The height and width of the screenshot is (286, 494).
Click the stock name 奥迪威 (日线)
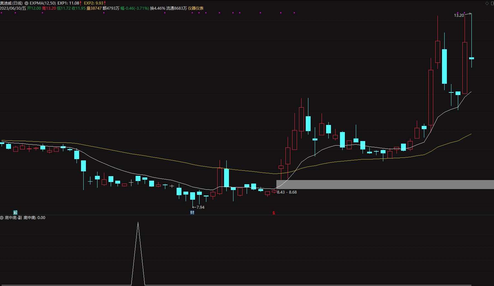click(11, 3)
